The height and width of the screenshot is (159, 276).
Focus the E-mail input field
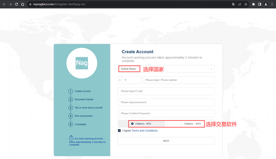click(x=166, y=91)
